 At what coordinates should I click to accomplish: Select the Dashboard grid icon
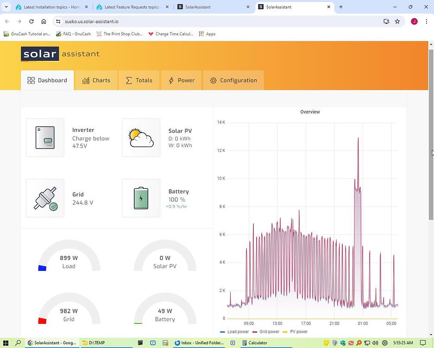(x=31, y=80)
